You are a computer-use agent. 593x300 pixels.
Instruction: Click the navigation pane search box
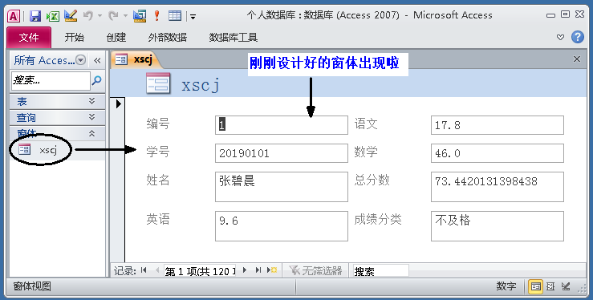(51, 80)
